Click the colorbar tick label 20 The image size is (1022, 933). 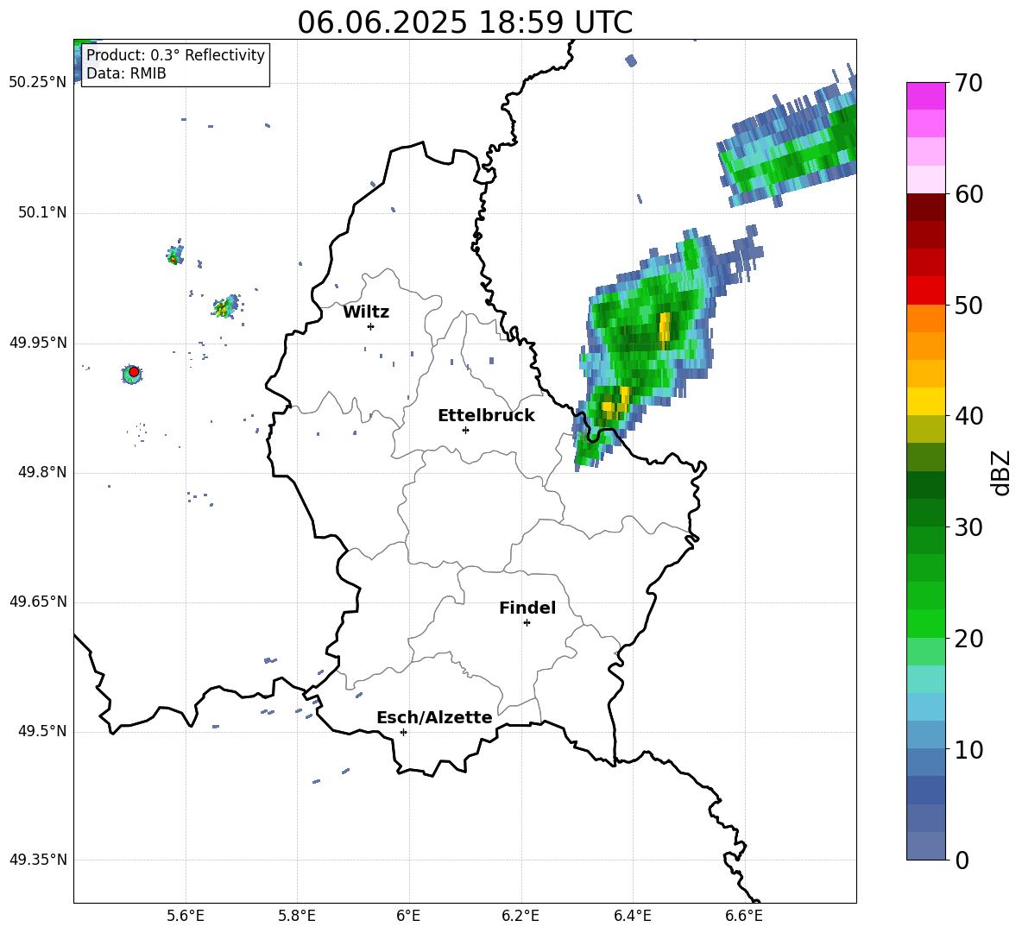968,639
